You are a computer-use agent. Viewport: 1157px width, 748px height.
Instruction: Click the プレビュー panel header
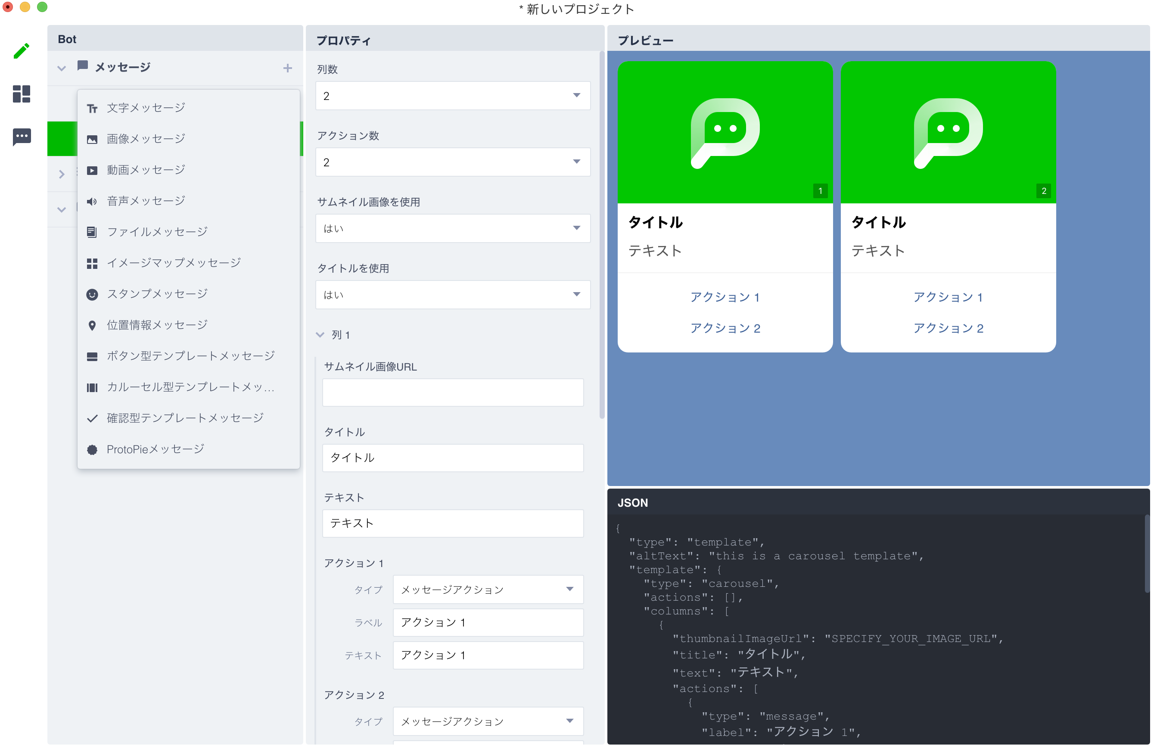click(878, 39)
